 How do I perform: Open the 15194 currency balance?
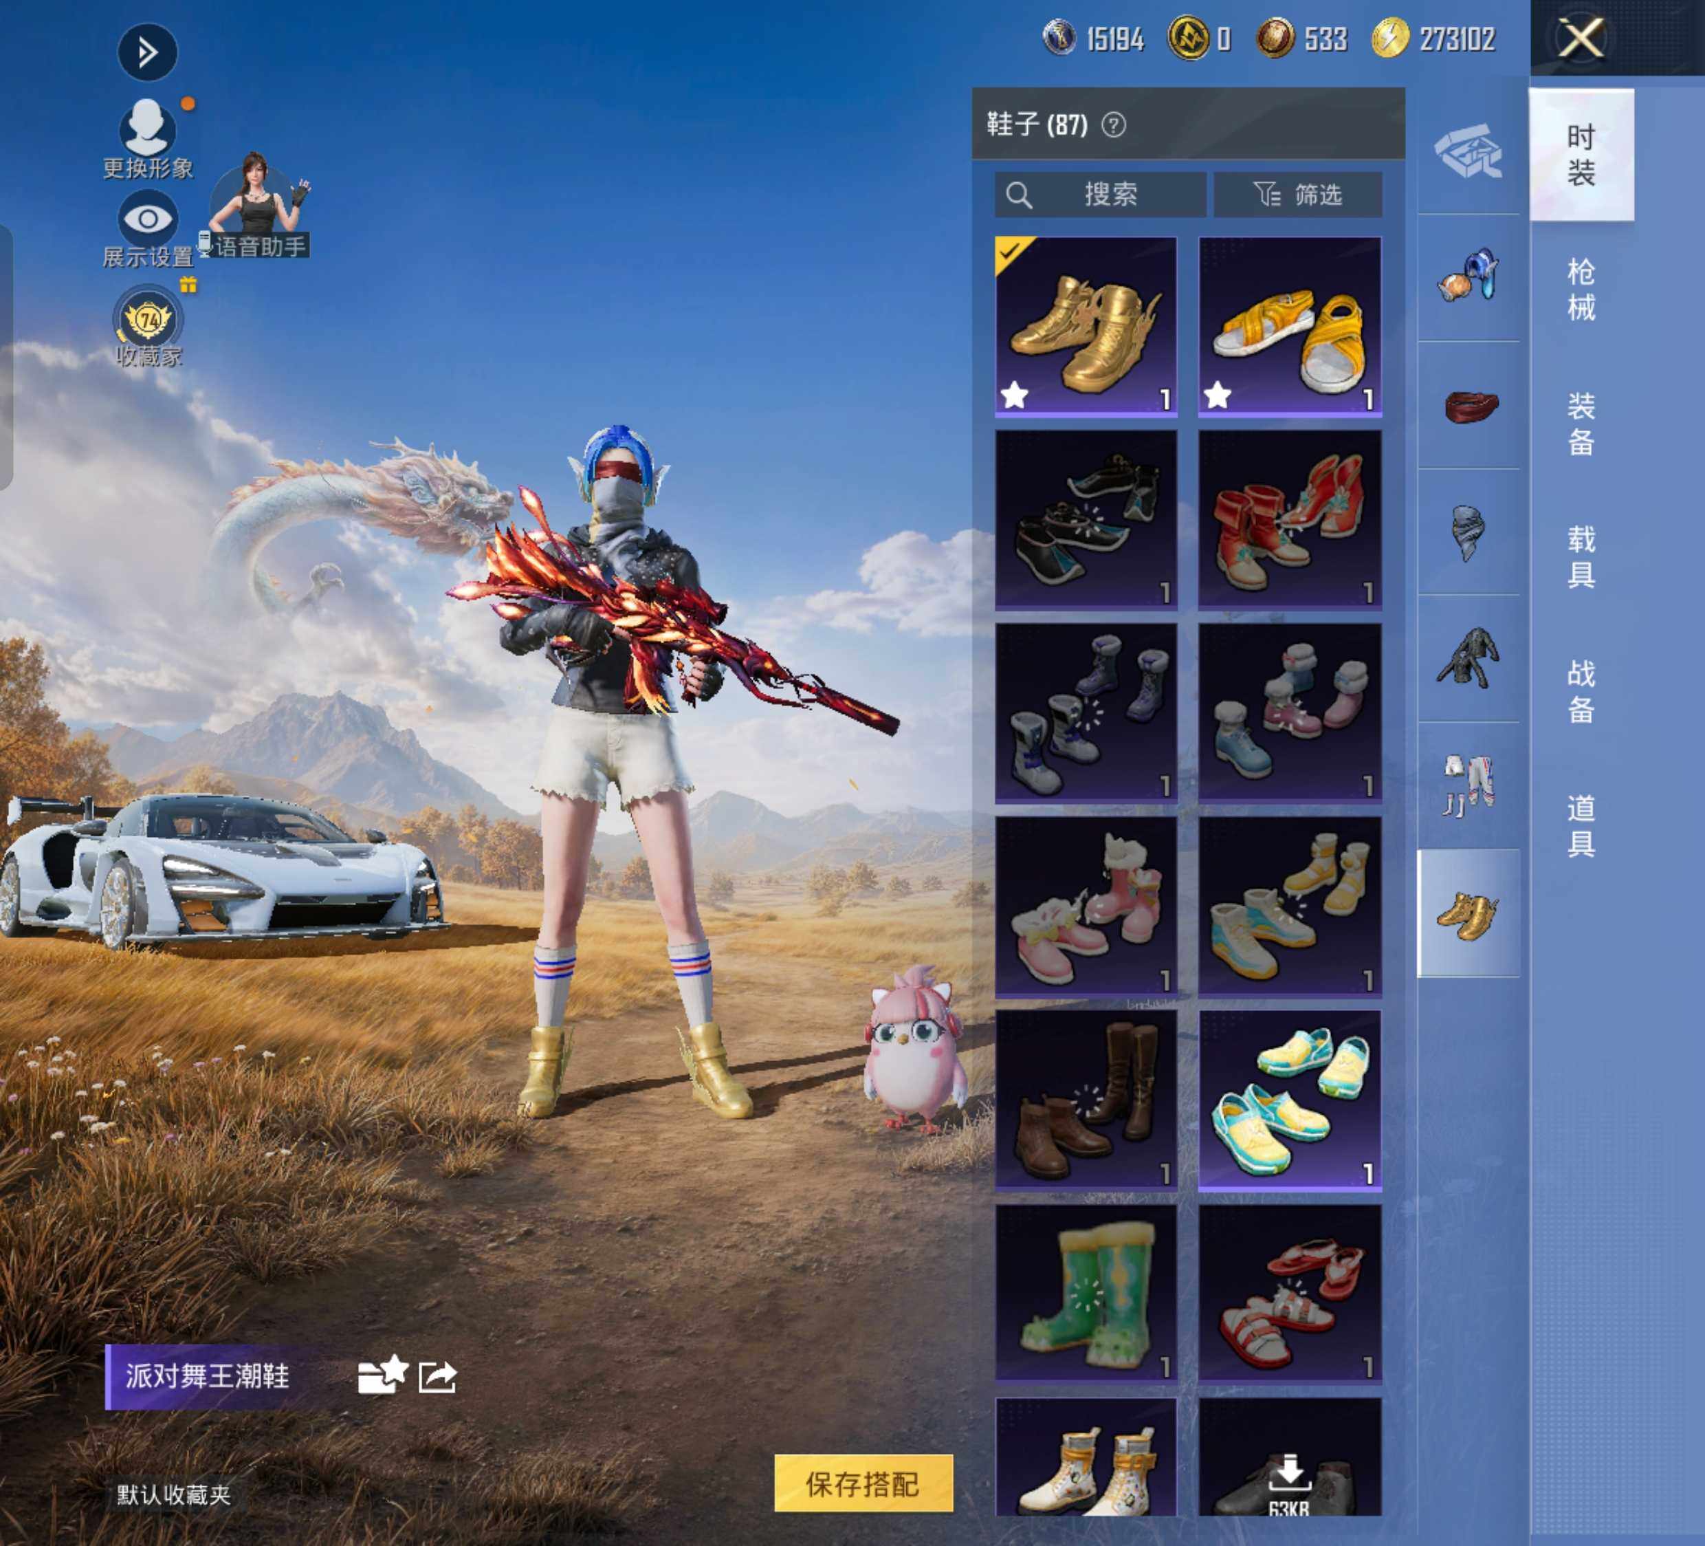[x=1092, y=38]
